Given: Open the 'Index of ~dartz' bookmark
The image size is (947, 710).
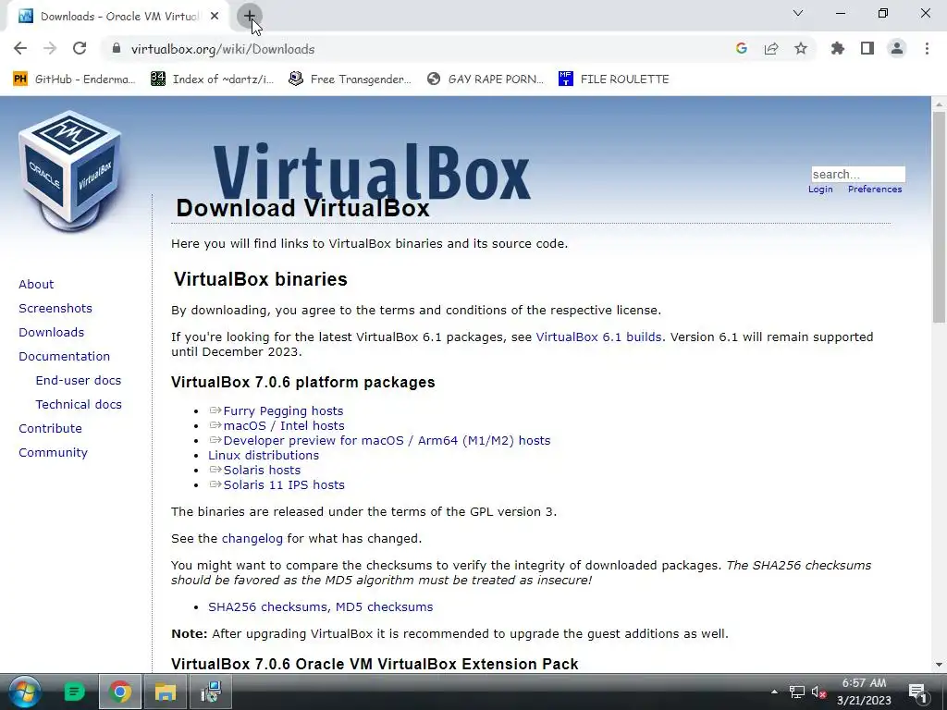Looking at the screenshot, I should tap(212, 80).
